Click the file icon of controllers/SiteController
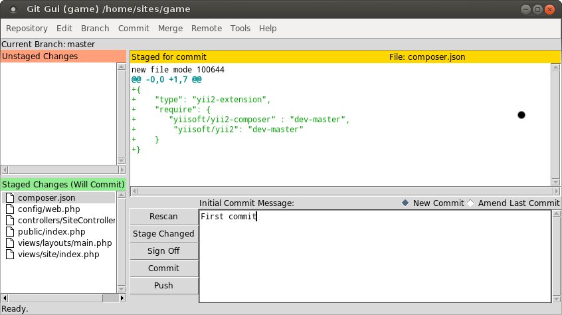Image resolution: width=562 pixels, height=315 pixels. (10, 221)
